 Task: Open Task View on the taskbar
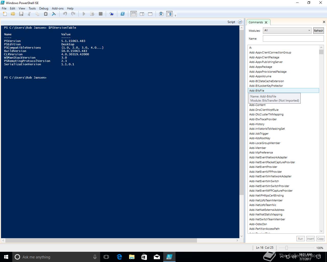click(x=106, y=257)
